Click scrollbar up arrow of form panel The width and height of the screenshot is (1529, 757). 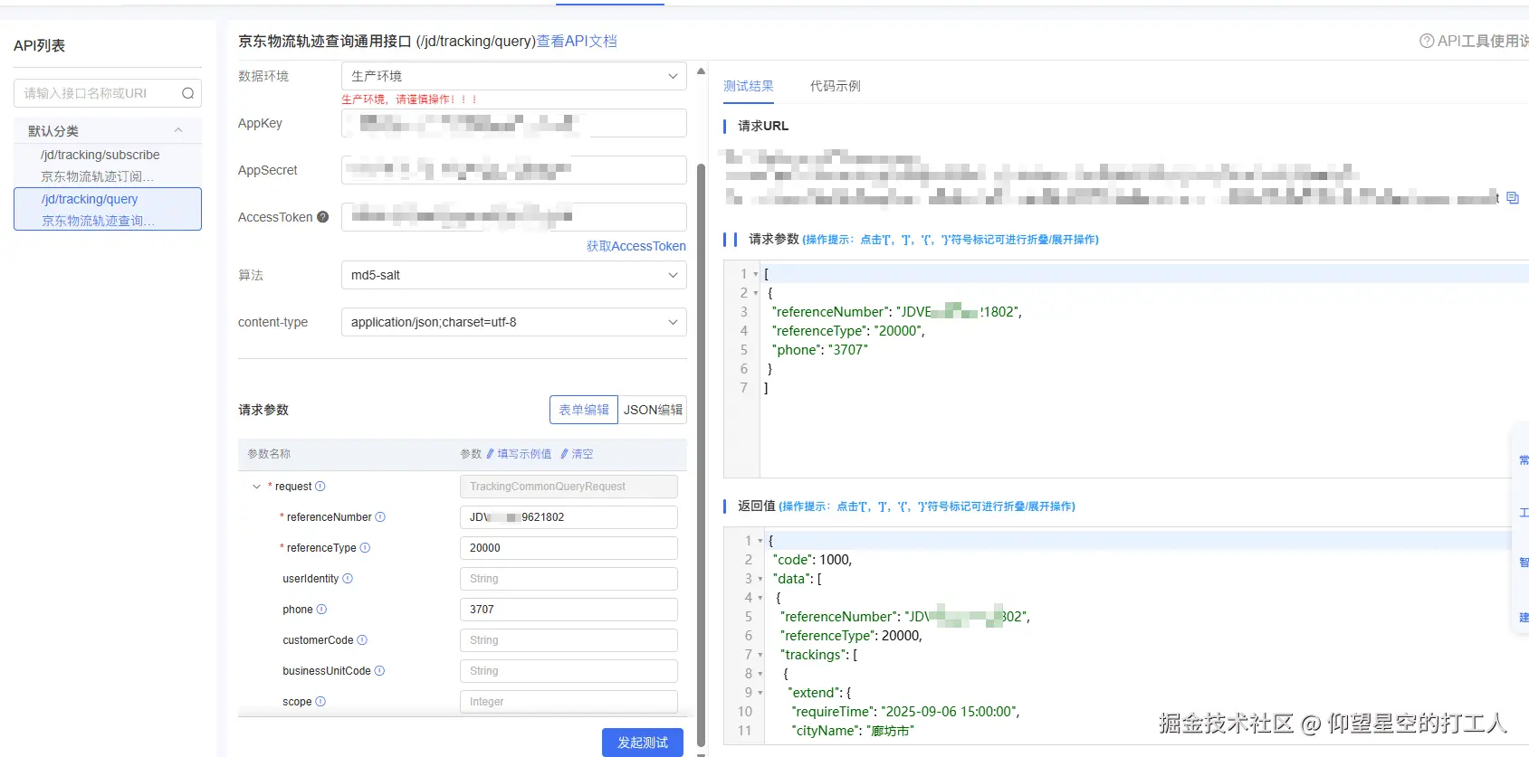pos(701,71)
